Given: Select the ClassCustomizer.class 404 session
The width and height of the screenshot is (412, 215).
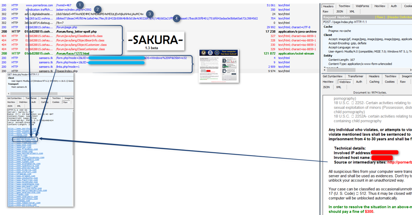Looking at the screenshot, I should pos(159,49).
